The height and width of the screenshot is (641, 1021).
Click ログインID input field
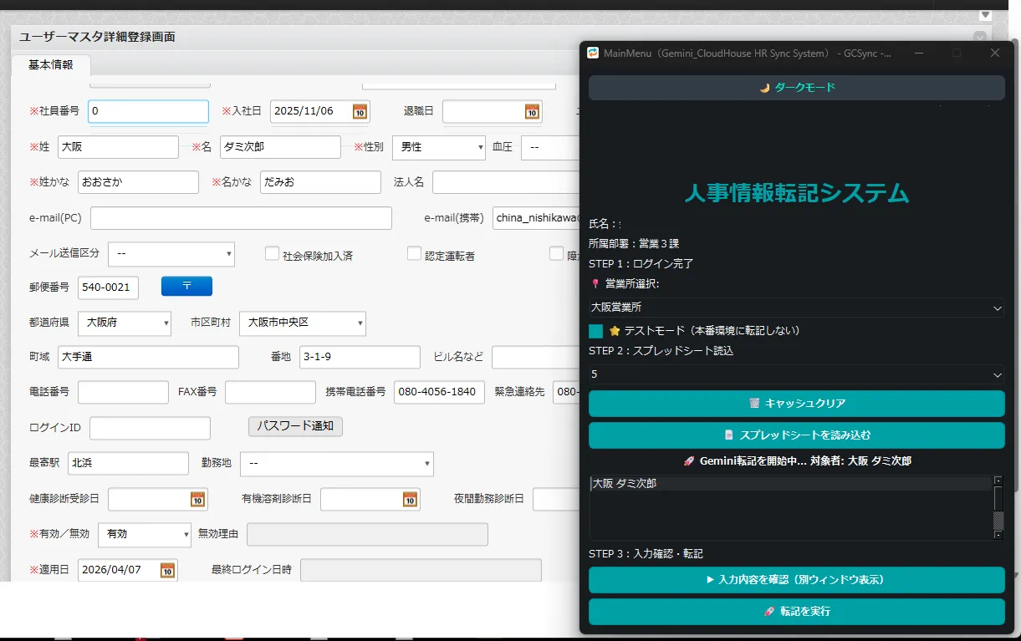pos(150,428)
